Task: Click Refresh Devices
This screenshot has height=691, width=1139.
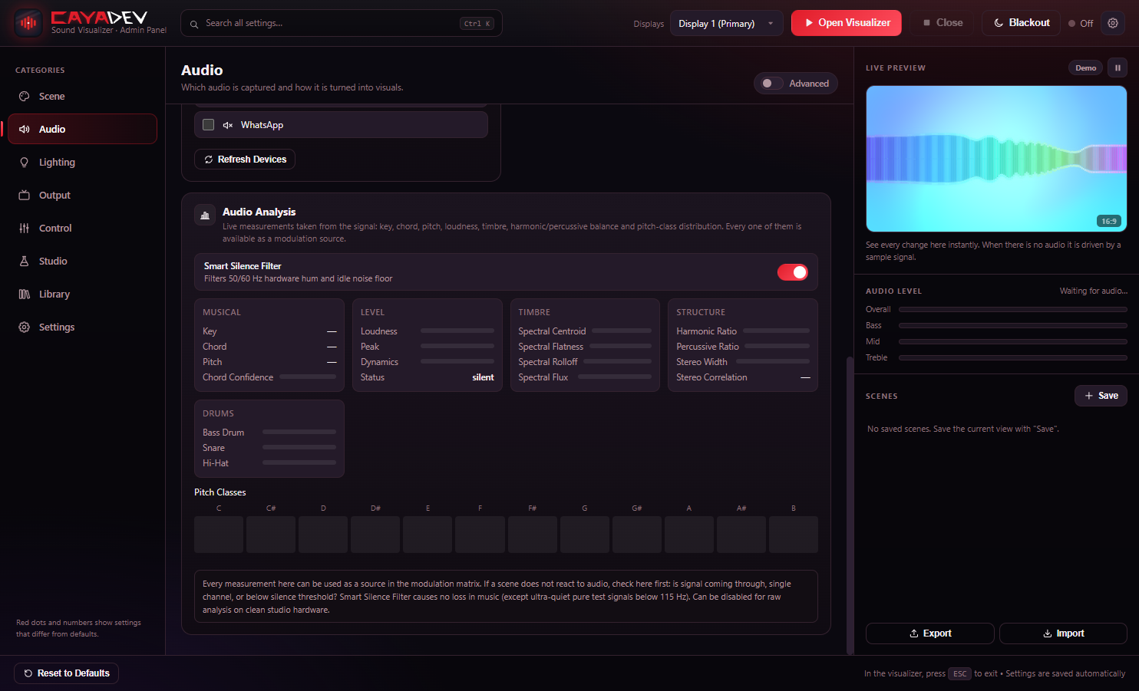Action: pos(245,160)
